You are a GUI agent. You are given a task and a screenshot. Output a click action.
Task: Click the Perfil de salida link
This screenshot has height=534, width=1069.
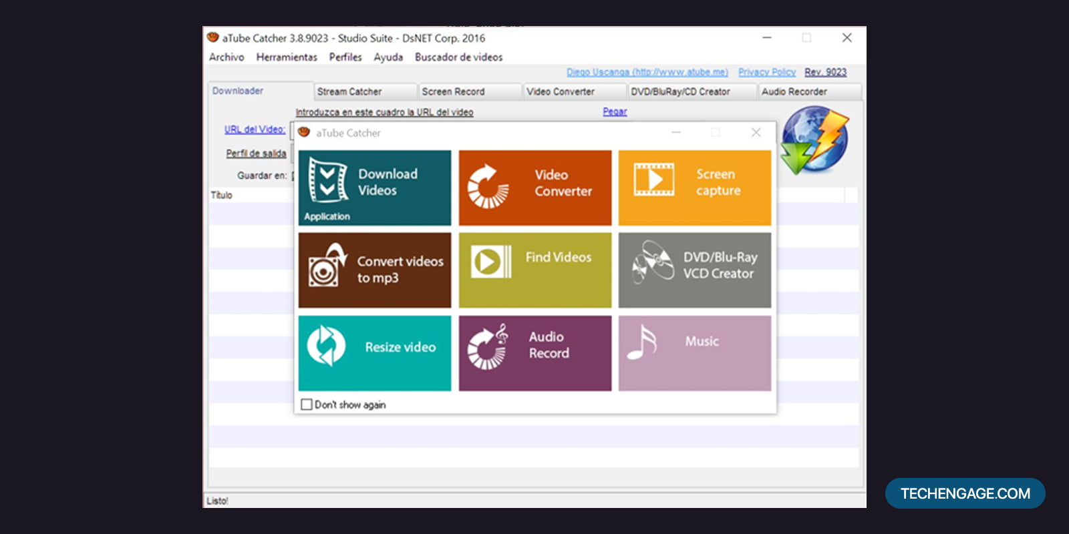tap(256, 154)
